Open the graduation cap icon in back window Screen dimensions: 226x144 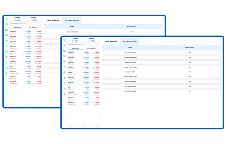coord(6,68)
